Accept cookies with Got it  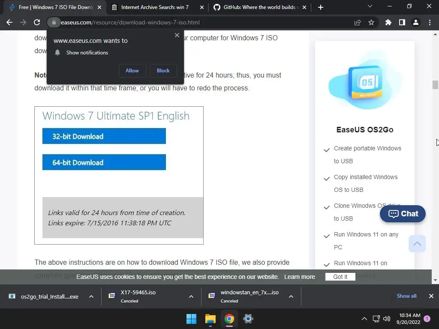(340, 277)
